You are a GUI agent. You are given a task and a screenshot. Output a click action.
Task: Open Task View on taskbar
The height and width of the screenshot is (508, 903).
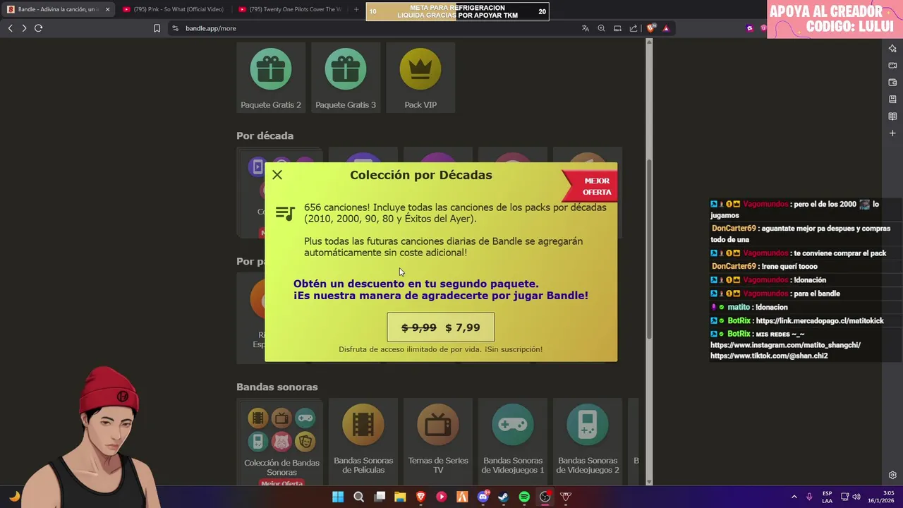click(x=380, y=497)
